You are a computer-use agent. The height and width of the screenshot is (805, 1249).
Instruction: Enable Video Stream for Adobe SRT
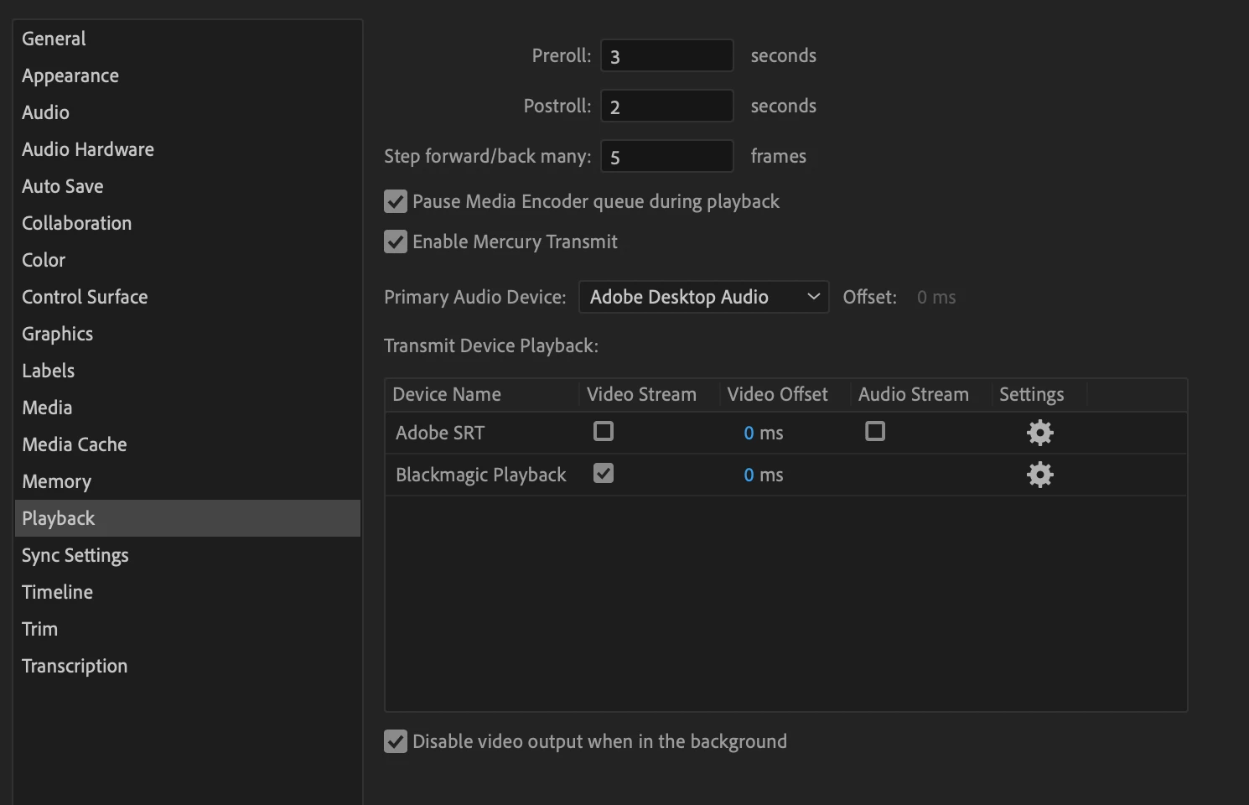point(604,432)
